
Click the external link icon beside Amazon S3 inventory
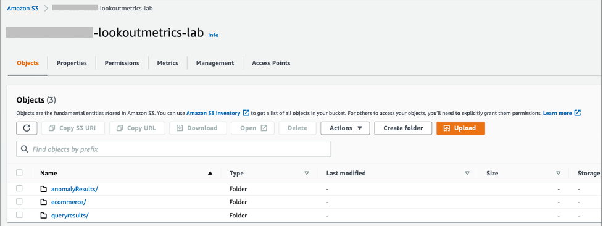[246, 113]
